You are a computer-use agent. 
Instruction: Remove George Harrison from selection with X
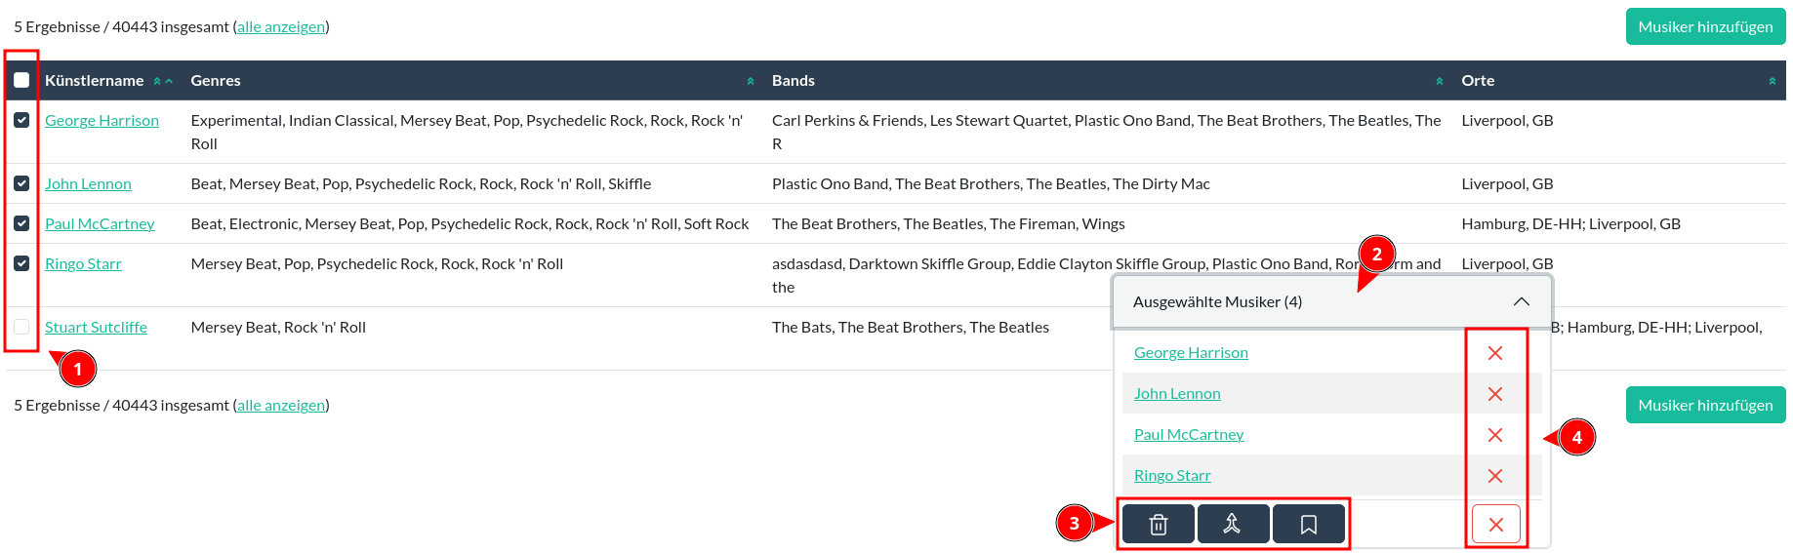pyautogui.click(x=1495, y=353)
